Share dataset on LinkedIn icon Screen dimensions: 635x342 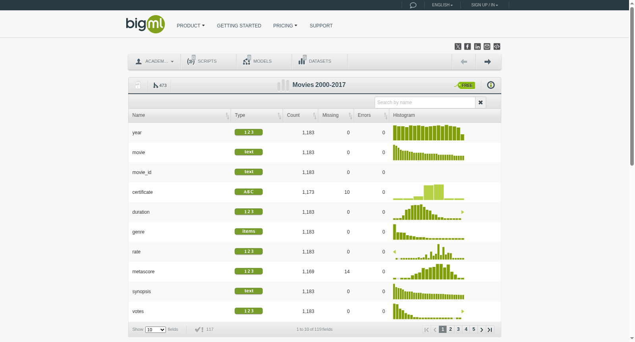click(477, 46)
